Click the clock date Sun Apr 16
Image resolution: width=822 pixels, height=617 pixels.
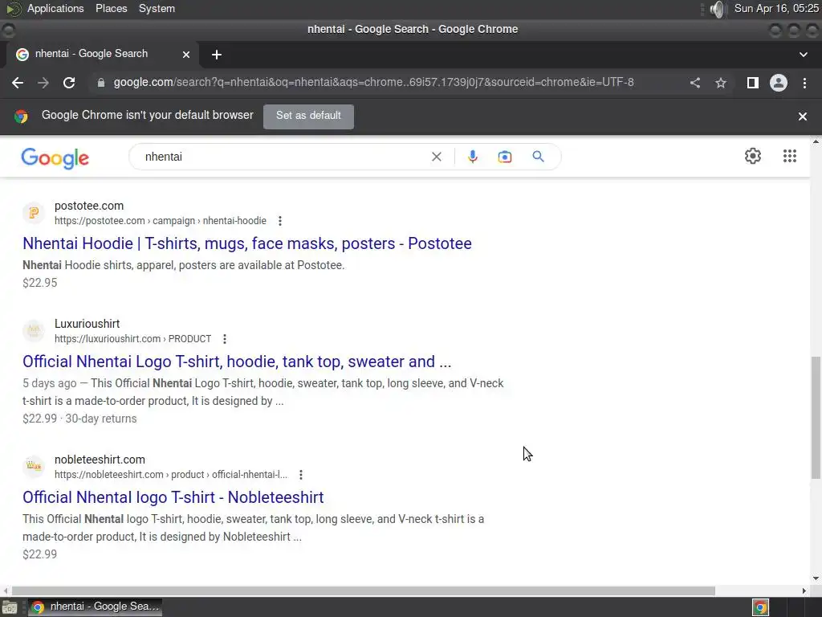776,8
